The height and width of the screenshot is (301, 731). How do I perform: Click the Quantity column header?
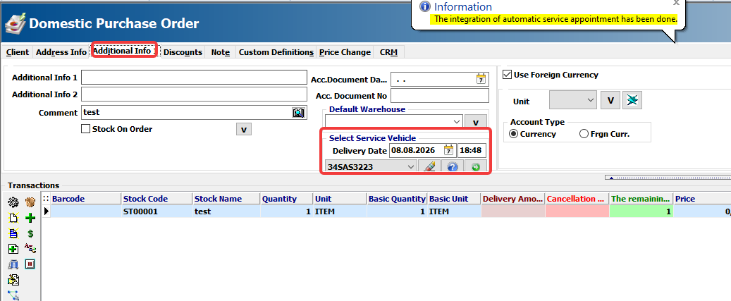287,199
